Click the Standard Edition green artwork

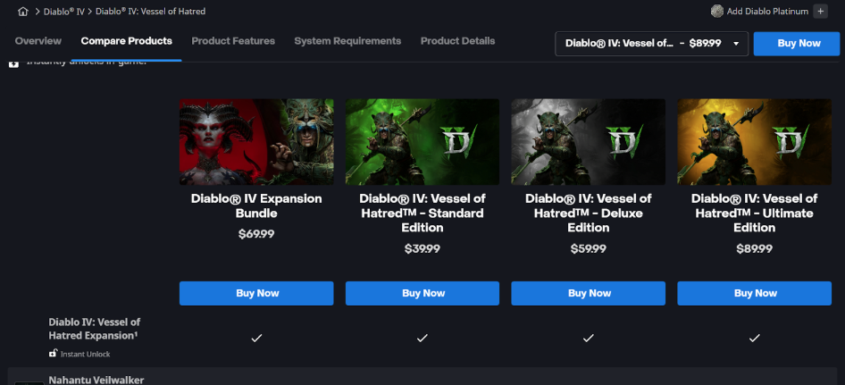(422, 142)
